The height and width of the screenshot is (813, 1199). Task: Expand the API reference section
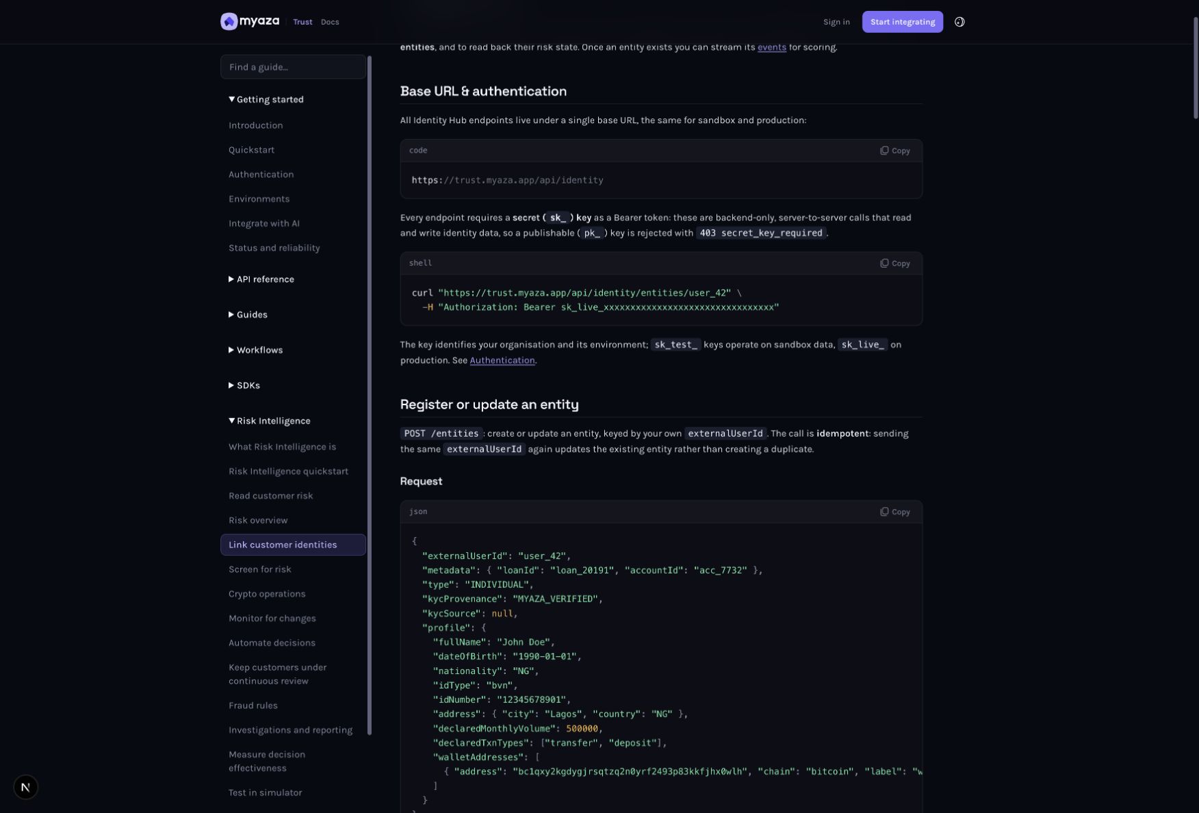(x=261, y=279)
